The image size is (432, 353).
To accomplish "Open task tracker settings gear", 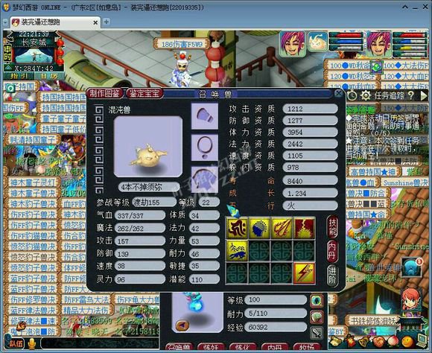I will (x=366, y=95).
